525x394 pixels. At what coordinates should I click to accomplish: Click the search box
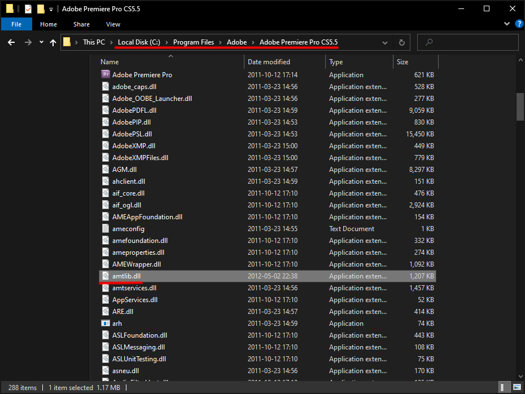pyautogui.click(x=468, y=42)
